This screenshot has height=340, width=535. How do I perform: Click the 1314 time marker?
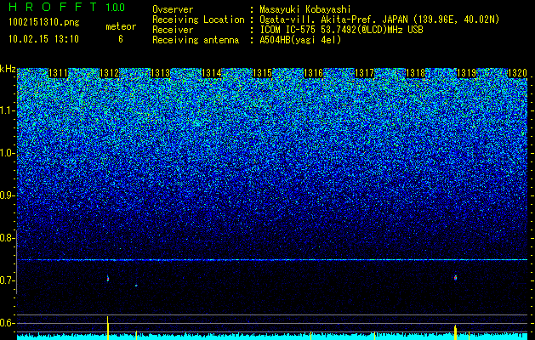[212, 73]
